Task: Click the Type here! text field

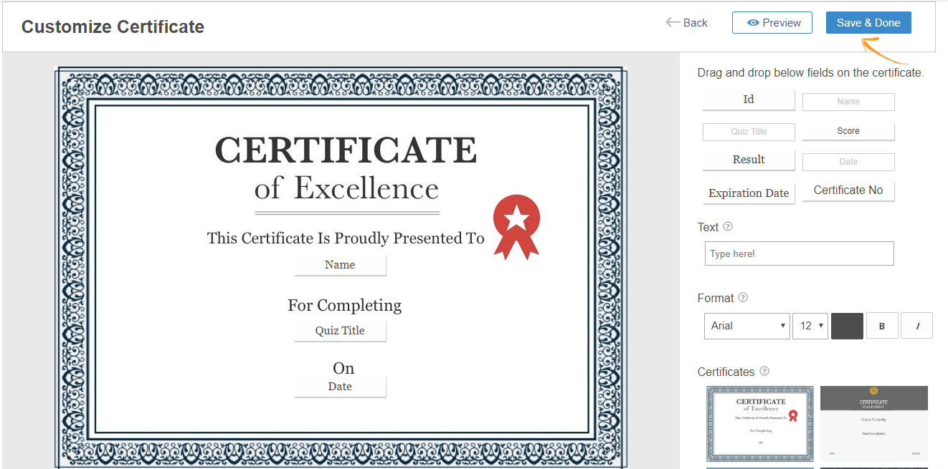Action: (799, 253)
